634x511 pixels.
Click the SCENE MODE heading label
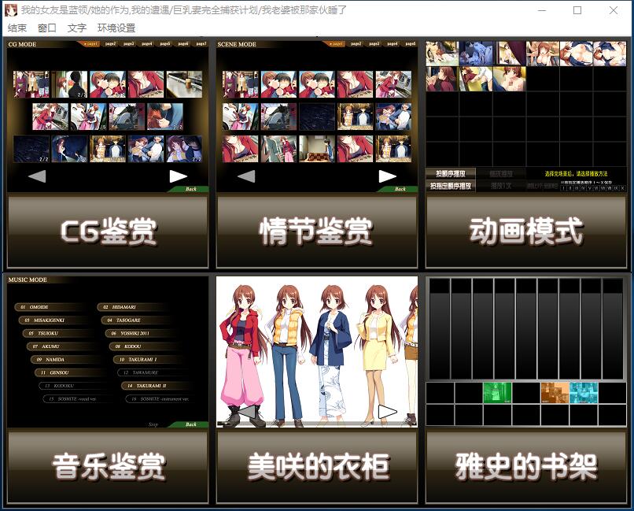pos(237,44)
